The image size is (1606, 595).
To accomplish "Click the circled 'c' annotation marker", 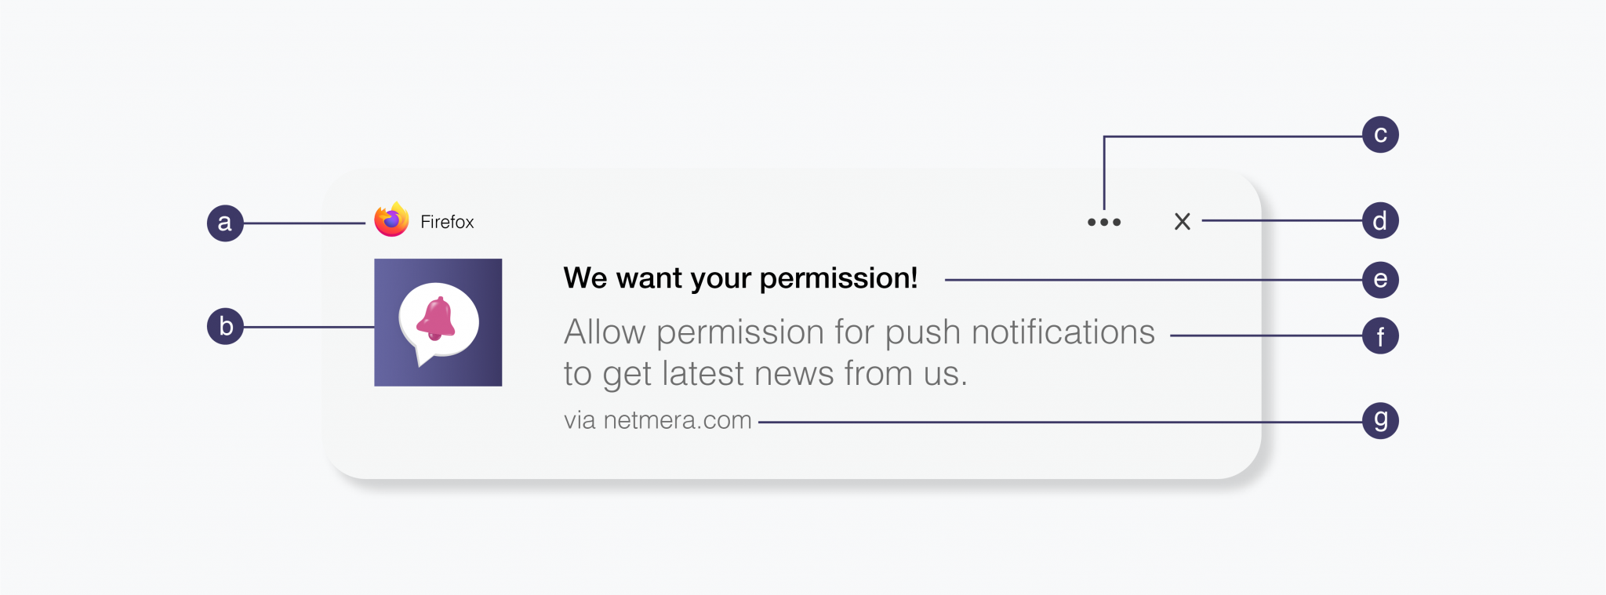I will pyautogui.click(x=1380, y=135).
